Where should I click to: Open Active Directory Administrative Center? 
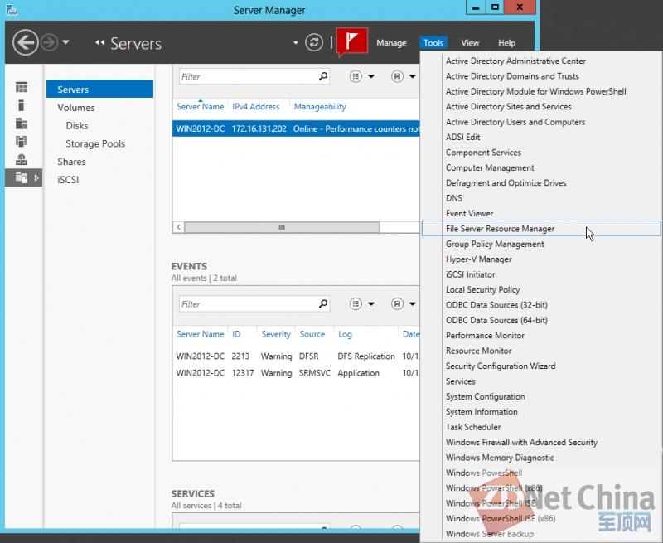(515, 61)
